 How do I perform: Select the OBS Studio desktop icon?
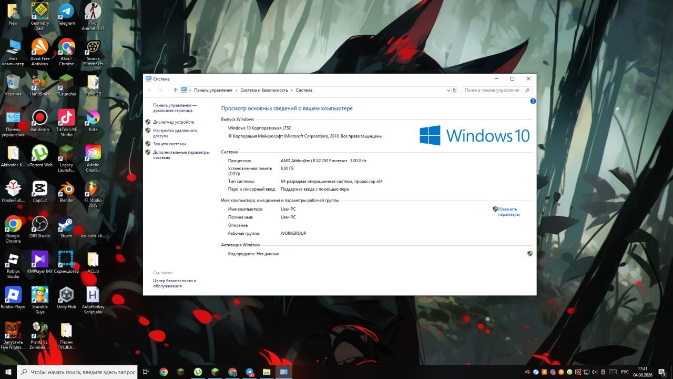39,226
